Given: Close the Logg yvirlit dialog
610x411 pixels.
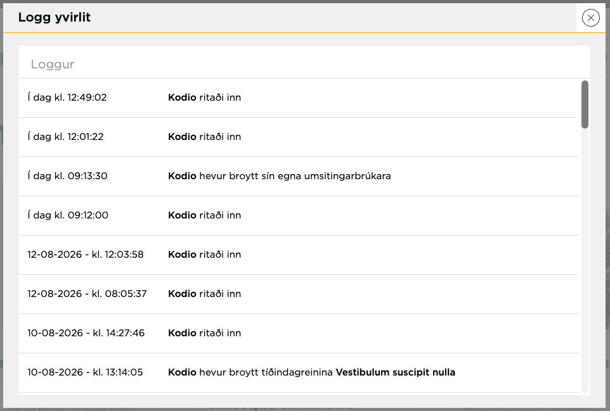Looking at the screenshot, I should 590,18.
